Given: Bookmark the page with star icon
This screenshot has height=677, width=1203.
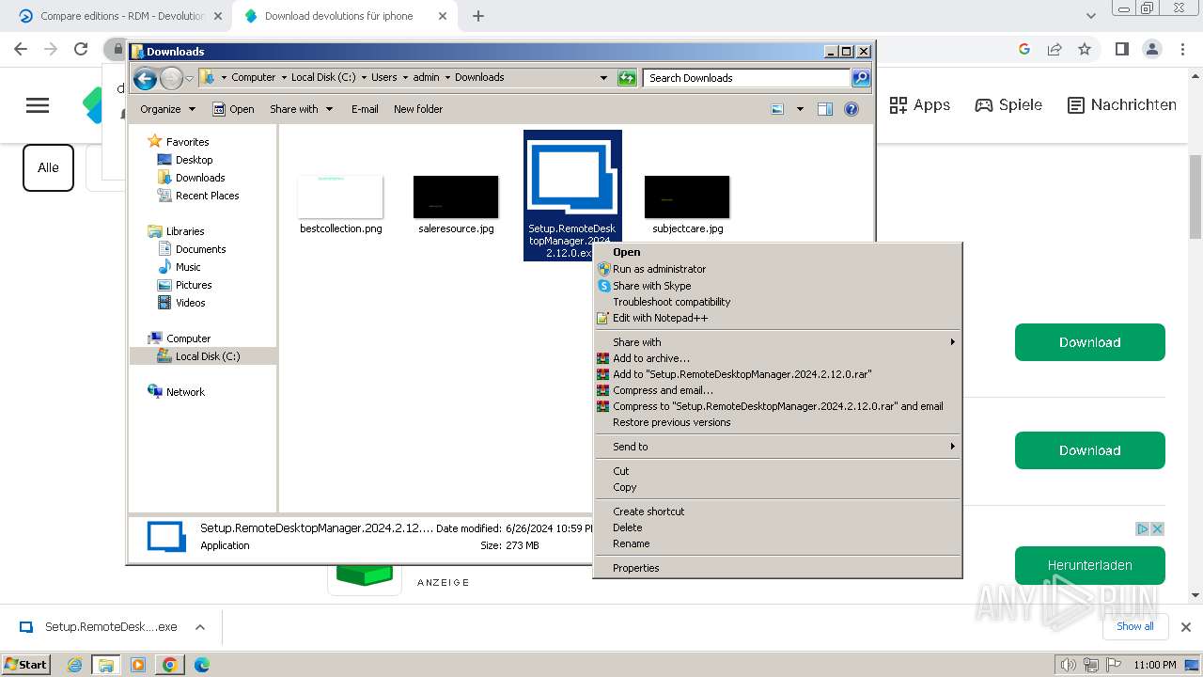Looking at the screenshot, I should [1085, 49].
